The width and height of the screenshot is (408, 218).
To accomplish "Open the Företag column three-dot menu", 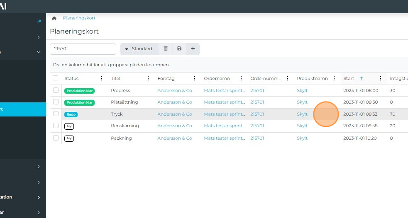I will (x=195, y=78).
